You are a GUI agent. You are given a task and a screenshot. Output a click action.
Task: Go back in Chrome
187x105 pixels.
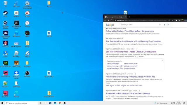coord(105,20)
